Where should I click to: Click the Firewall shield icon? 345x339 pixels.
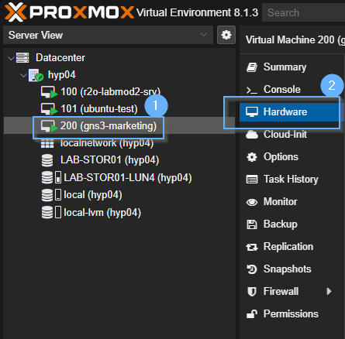click(252, 292)
